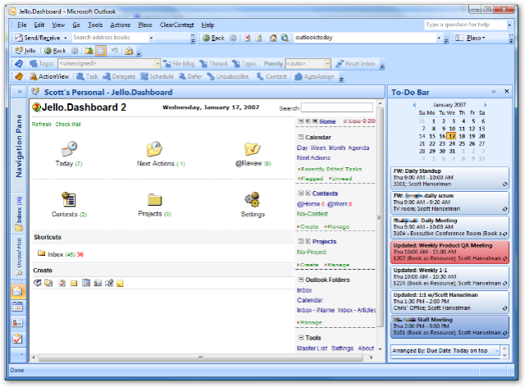The height and width of the screenshot is (387, 525).
Task: Open the Priority auto dropdown
Action: pyautogui.click(x=327, y=63)
